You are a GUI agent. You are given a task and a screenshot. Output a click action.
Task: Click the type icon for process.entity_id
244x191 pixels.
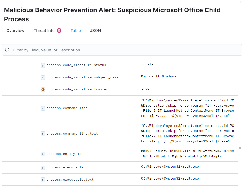point(43,154)
